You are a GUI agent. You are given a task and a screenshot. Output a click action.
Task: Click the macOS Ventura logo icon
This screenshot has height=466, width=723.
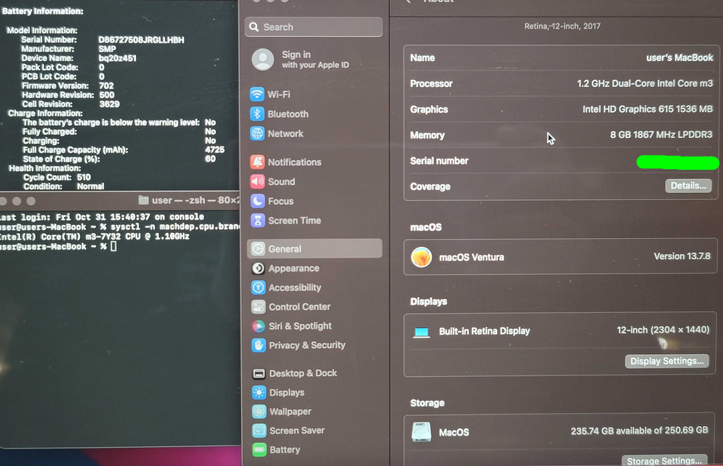[x=421, y=257]
